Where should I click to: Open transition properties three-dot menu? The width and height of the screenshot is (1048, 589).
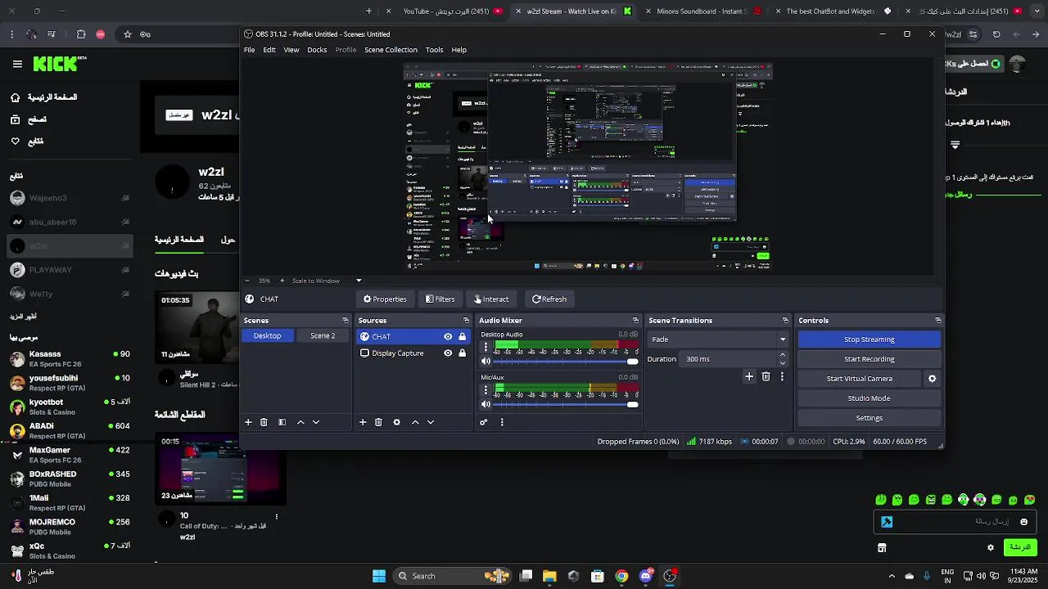point(782,376)
